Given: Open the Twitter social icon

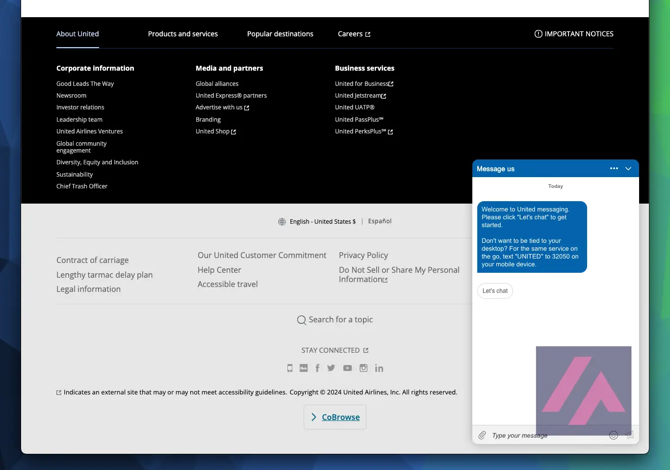Looking at the screenshot, I should pyautogui.click(x=331, y=368).
